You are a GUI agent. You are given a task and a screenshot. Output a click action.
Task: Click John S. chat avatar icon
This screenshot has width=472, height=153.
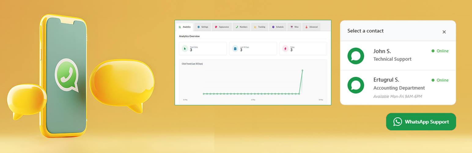356,56
